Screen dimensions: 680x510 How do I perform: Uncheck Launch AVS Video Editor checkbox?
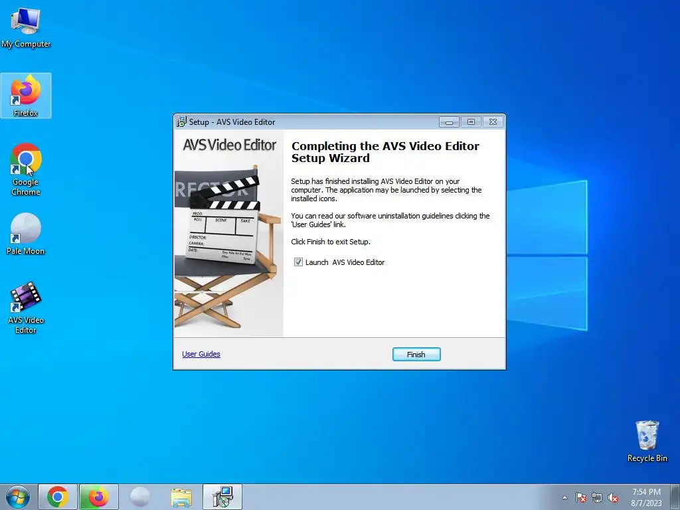click(x=298, y=262)
